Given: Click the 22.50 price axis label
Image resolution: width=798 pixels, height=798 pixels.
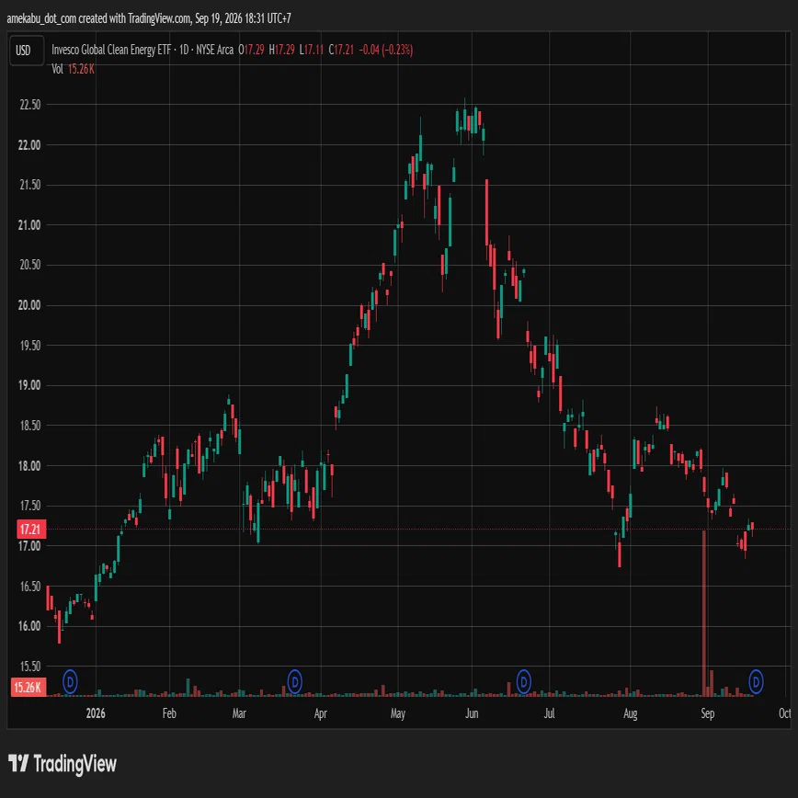Looking at the screenshot, I should click(29, 105).
